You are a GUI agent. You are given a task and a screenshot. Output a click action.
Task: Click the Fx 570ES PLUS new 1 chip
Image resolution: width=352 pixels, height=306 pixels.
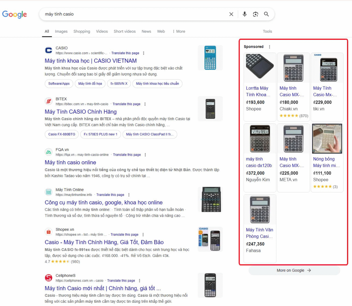101,134
